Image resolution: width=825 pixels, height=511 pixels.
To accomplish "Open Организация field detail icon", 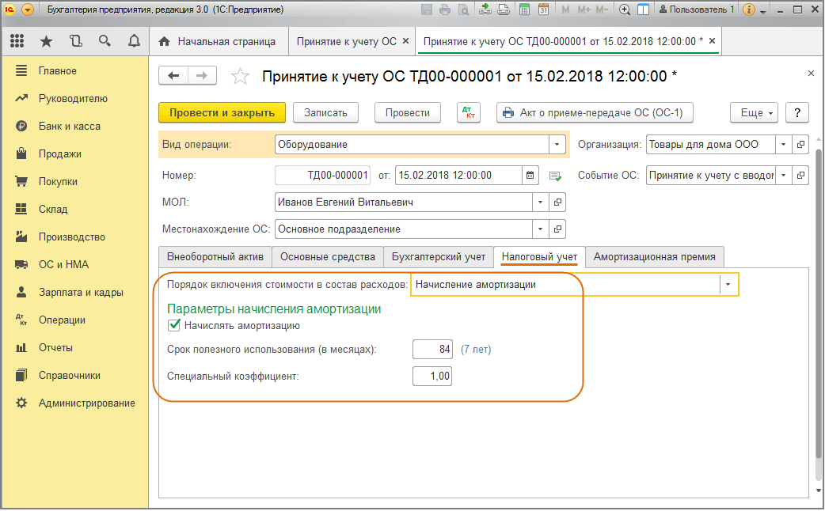I will [800, 144].
